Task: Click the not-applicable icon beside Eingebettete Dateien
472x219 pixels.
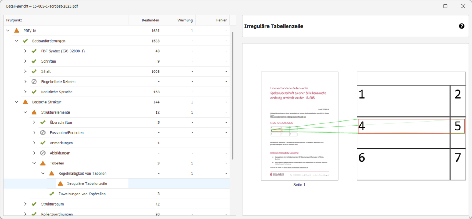Action: [x=34, y=81]
